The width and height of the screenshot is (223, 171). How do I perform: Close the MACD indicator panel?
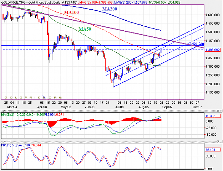pos(218,111)
